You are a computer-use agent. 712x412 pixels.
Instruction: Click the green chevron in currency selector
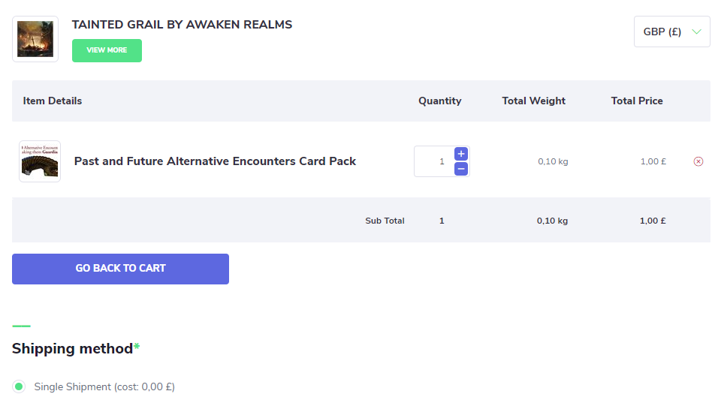pos(696,32)
